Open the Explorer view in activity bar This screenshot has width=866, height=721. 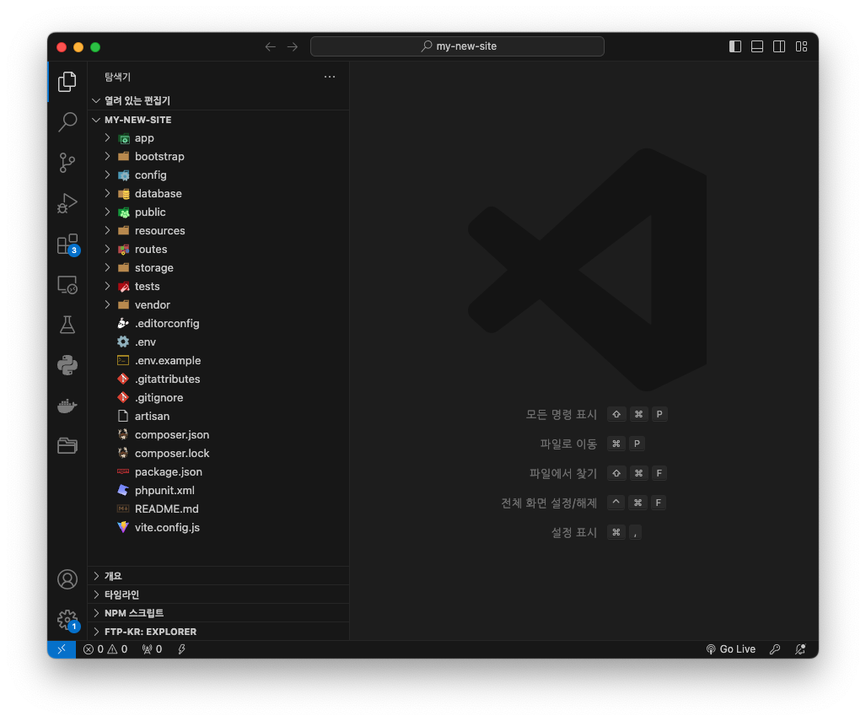[x=67, y=82]
